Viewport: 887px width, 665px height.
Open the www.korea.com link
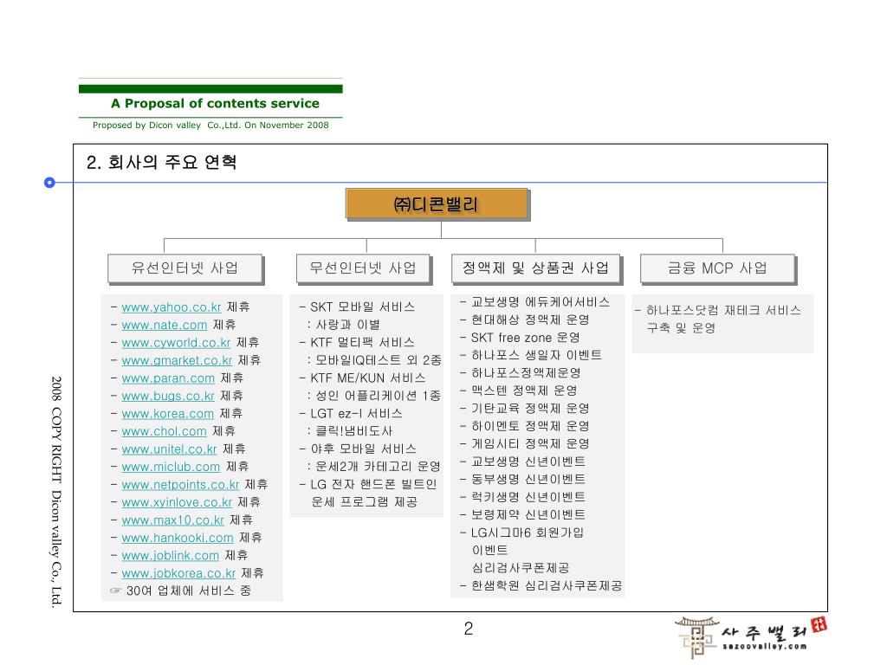(167, 414)
